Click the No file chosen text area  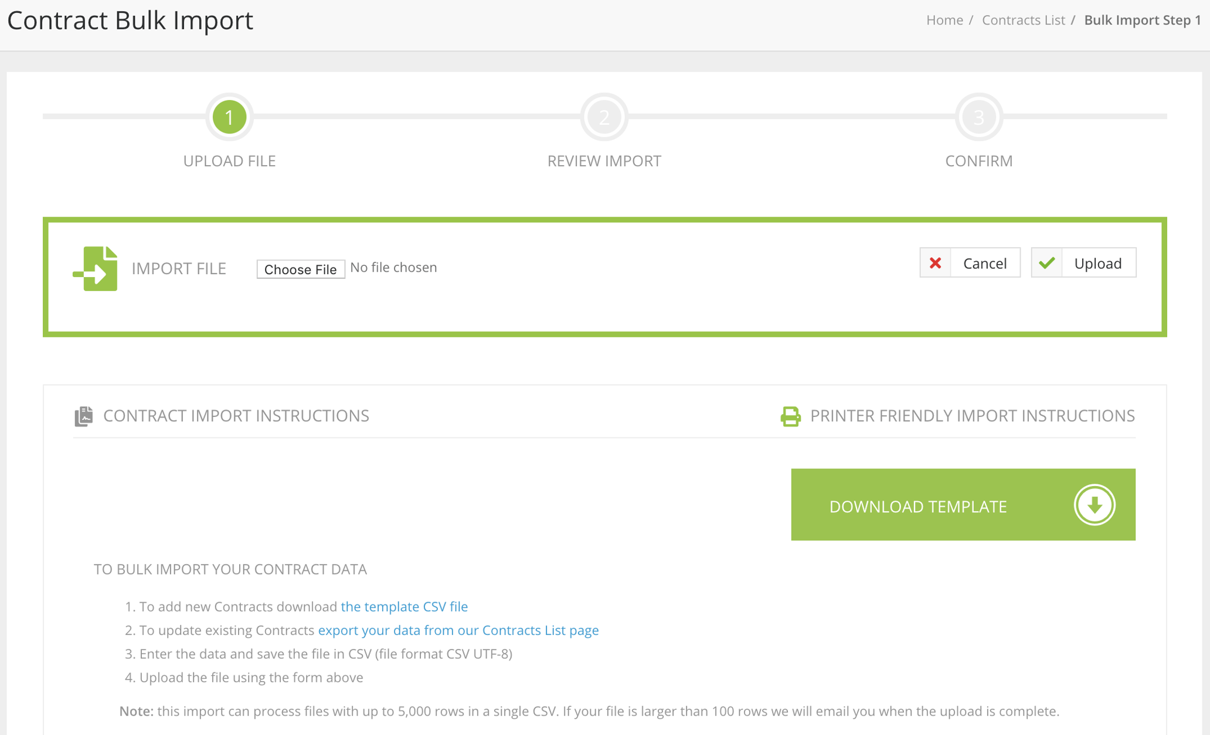tap(393, 268)
